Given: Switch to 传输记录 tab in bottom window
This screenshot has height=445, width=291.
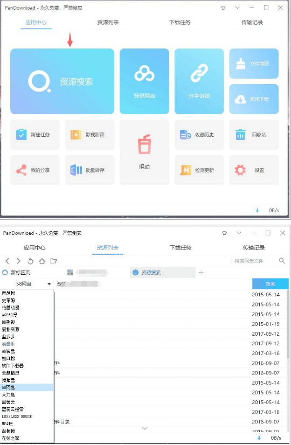Looking at the screenshot, I should click(x=253, y=247).
